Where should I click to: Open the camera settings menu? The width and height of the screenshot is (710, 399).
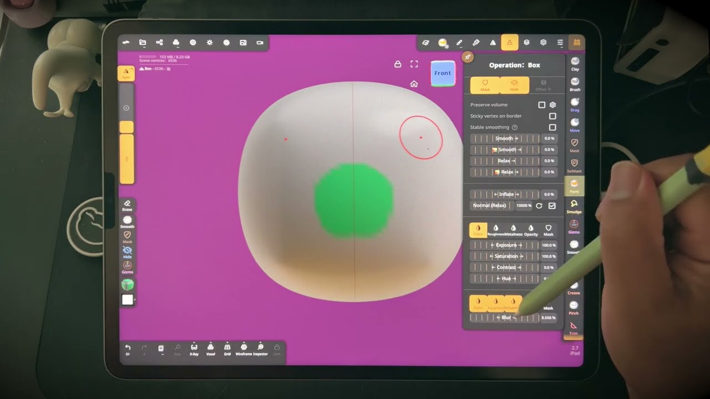(x=260, y=43)
